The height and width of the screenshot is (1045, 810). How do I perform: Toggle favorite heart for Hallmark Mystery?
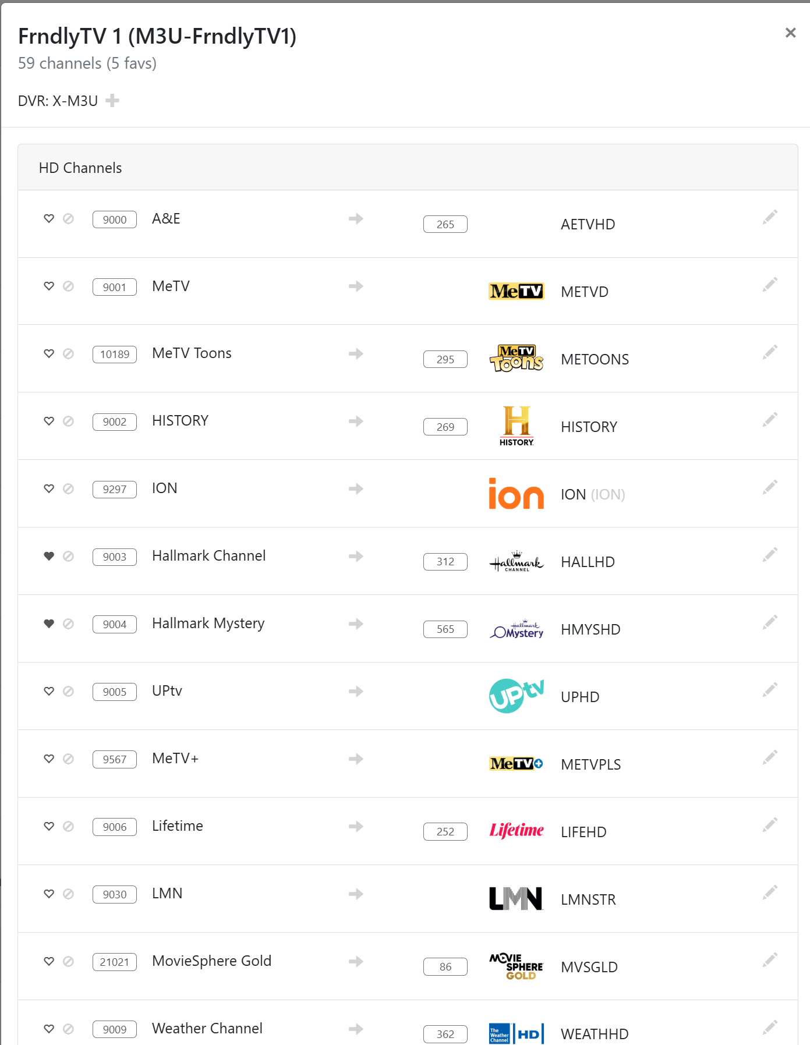coord(49,624)
